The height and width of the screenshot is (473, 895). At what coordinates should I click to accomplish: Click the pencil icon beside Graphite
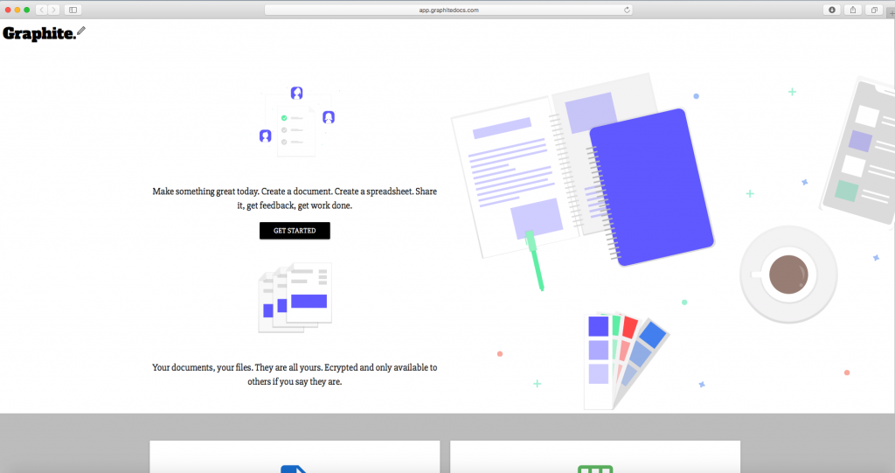81,31
